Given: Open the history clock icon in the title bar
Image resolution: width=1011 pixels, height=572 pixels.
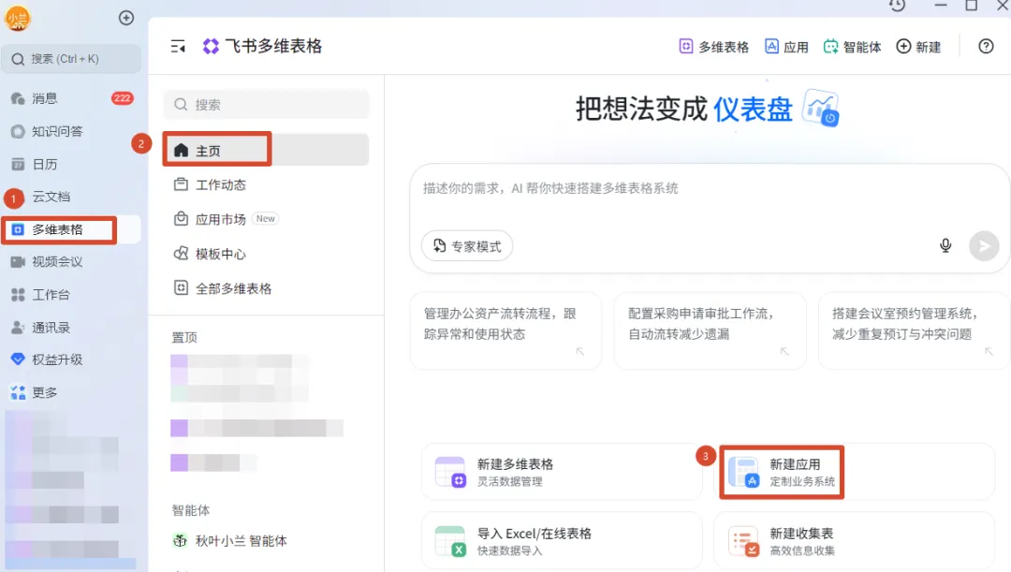Looking at the screenshot, I should coord(898,6).
